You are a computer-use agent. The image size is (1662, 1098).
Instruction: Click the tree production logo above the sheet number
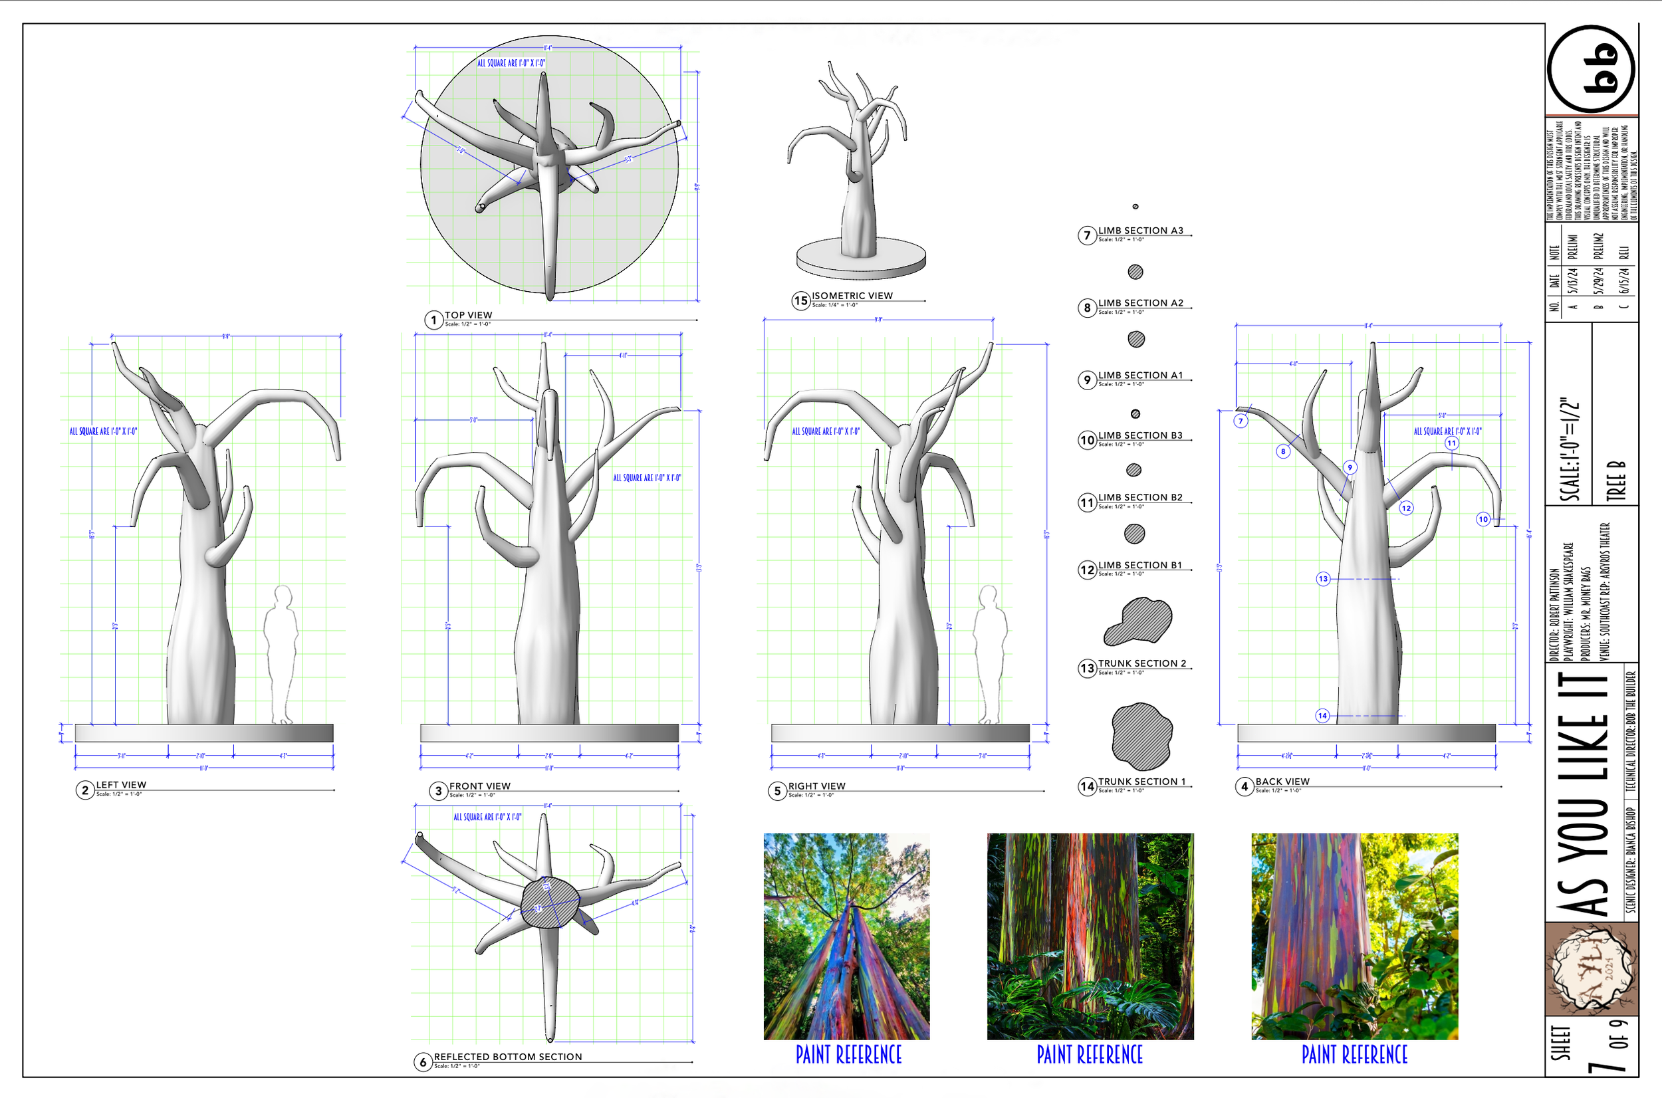(1592, 969)
